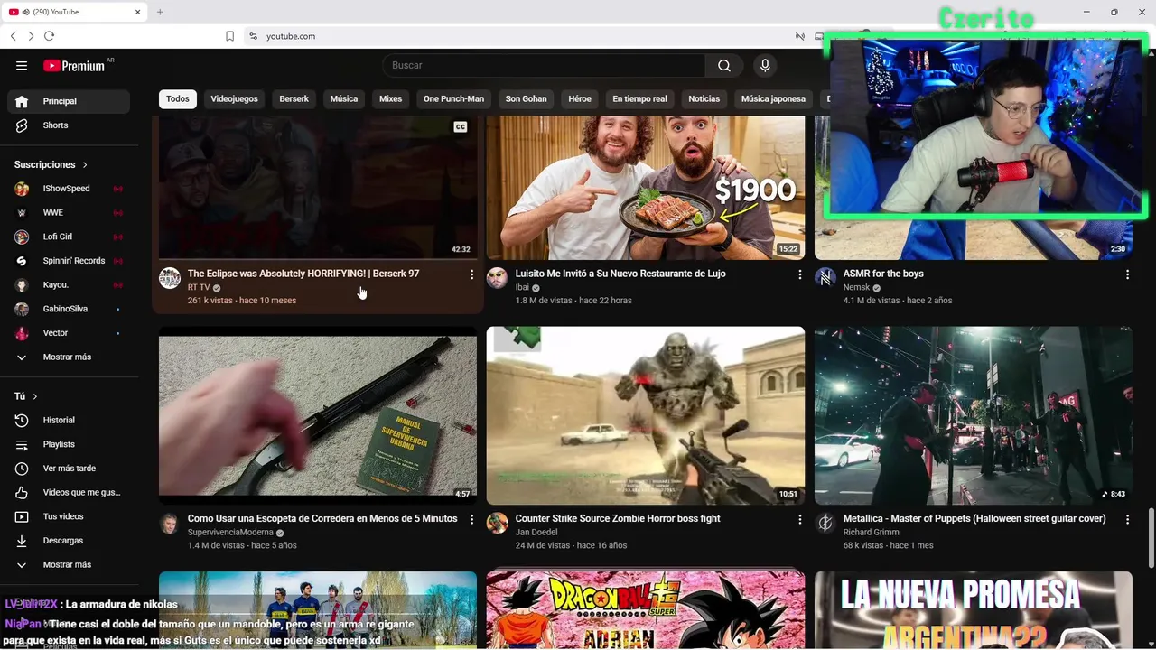
Task: Select the Héroe filter chip
Action: (x=580, y=98)
